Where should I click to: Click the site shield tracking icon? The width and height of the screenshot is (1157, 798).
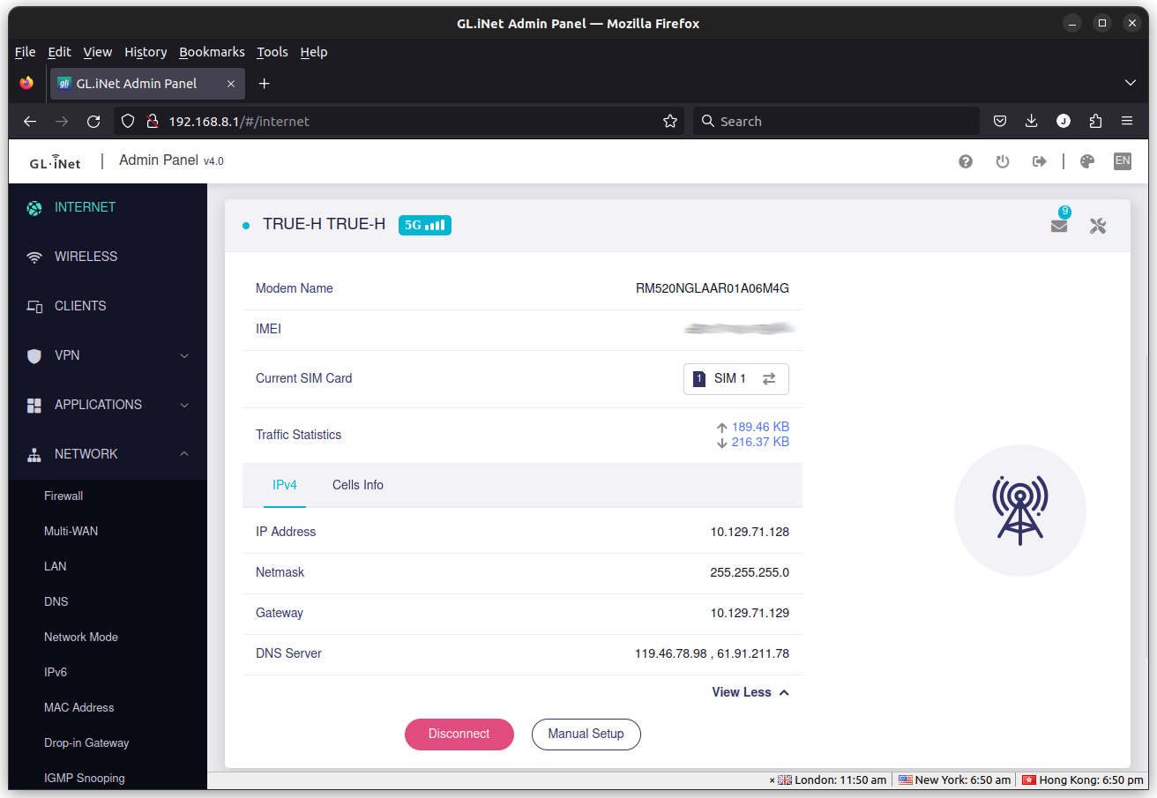(128, 122)
